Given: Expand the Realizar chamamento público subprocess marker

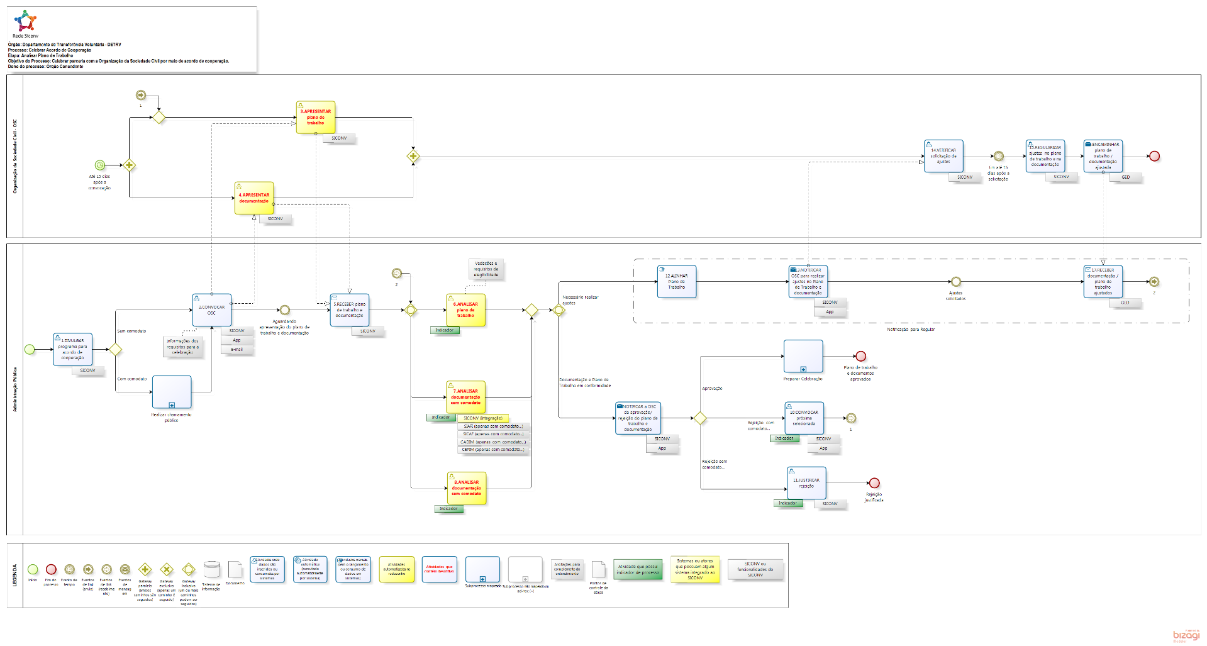Looking at the screenshot, I should (172, 405).
